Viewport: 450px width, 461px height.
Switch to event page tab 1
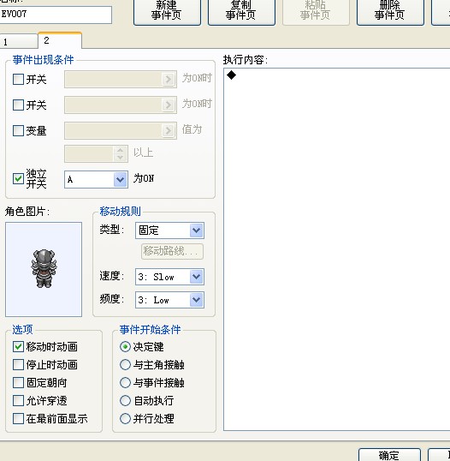tap(19, 41)
